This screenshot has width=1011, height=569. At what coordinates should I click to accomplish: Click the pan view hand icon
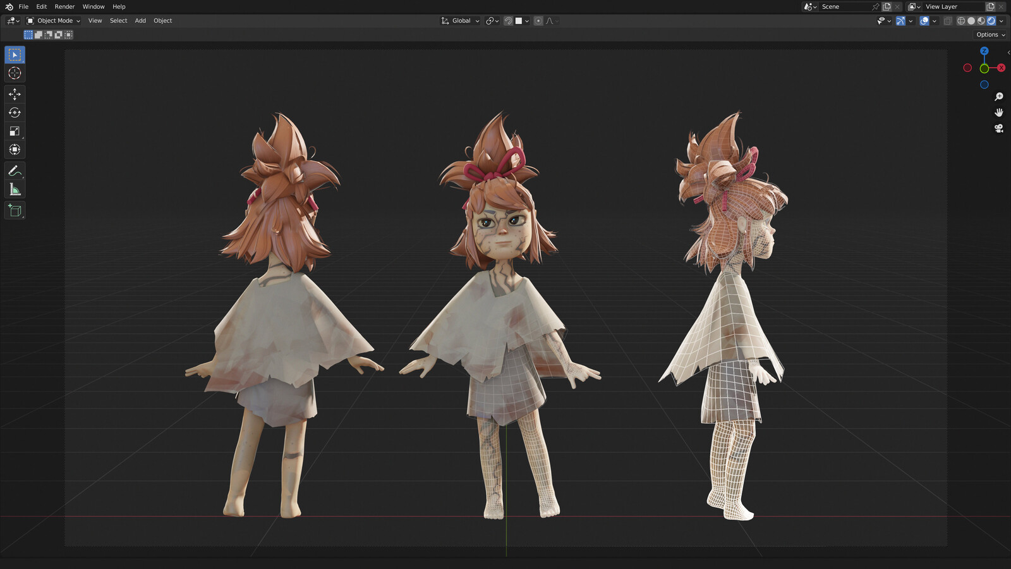[x=999, y=113]
